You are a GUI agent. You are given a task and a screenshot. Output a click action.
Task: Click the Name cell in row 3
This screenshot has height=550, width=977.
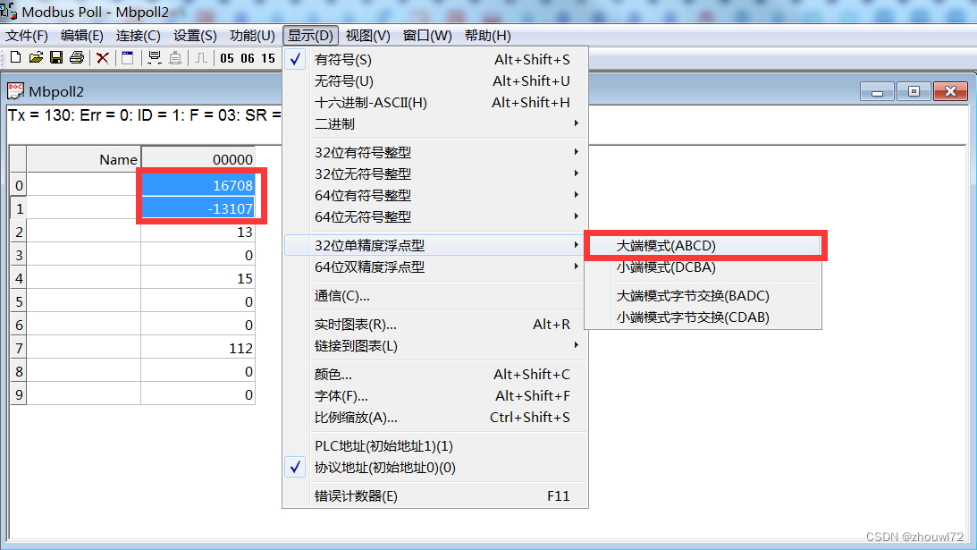[x=83, y=255]
